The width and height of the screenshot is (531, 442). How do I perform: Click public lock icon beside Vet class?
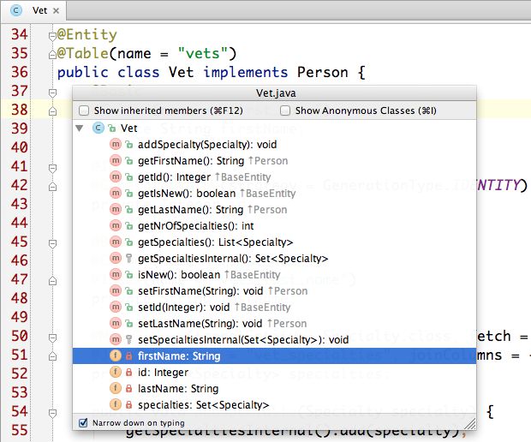[111, 128]
